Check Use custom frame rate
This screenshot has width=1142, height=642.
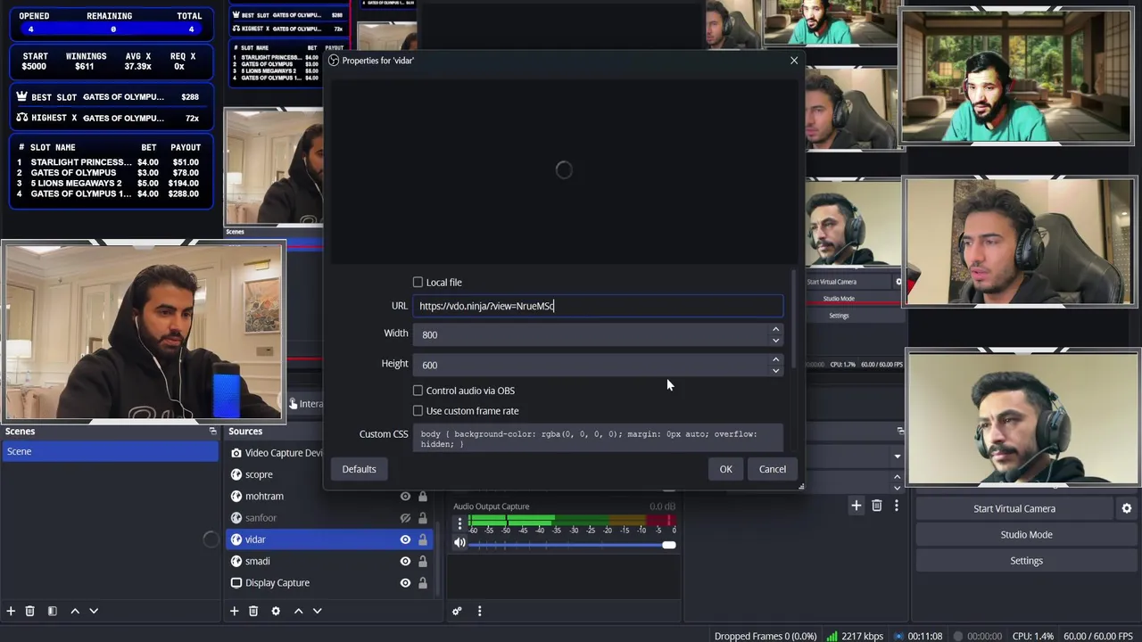click(418, 411)
